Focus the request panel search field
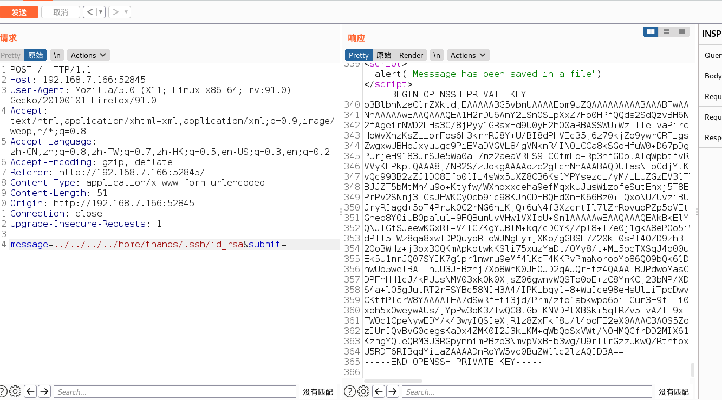The height and width of the screenshot is (400, 722). [x=175, y=392]
